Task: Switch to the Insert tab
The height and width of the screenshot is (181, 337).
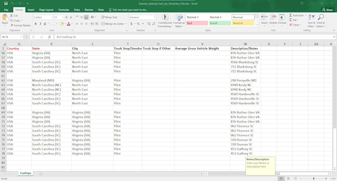Action: tap(31, 10)
